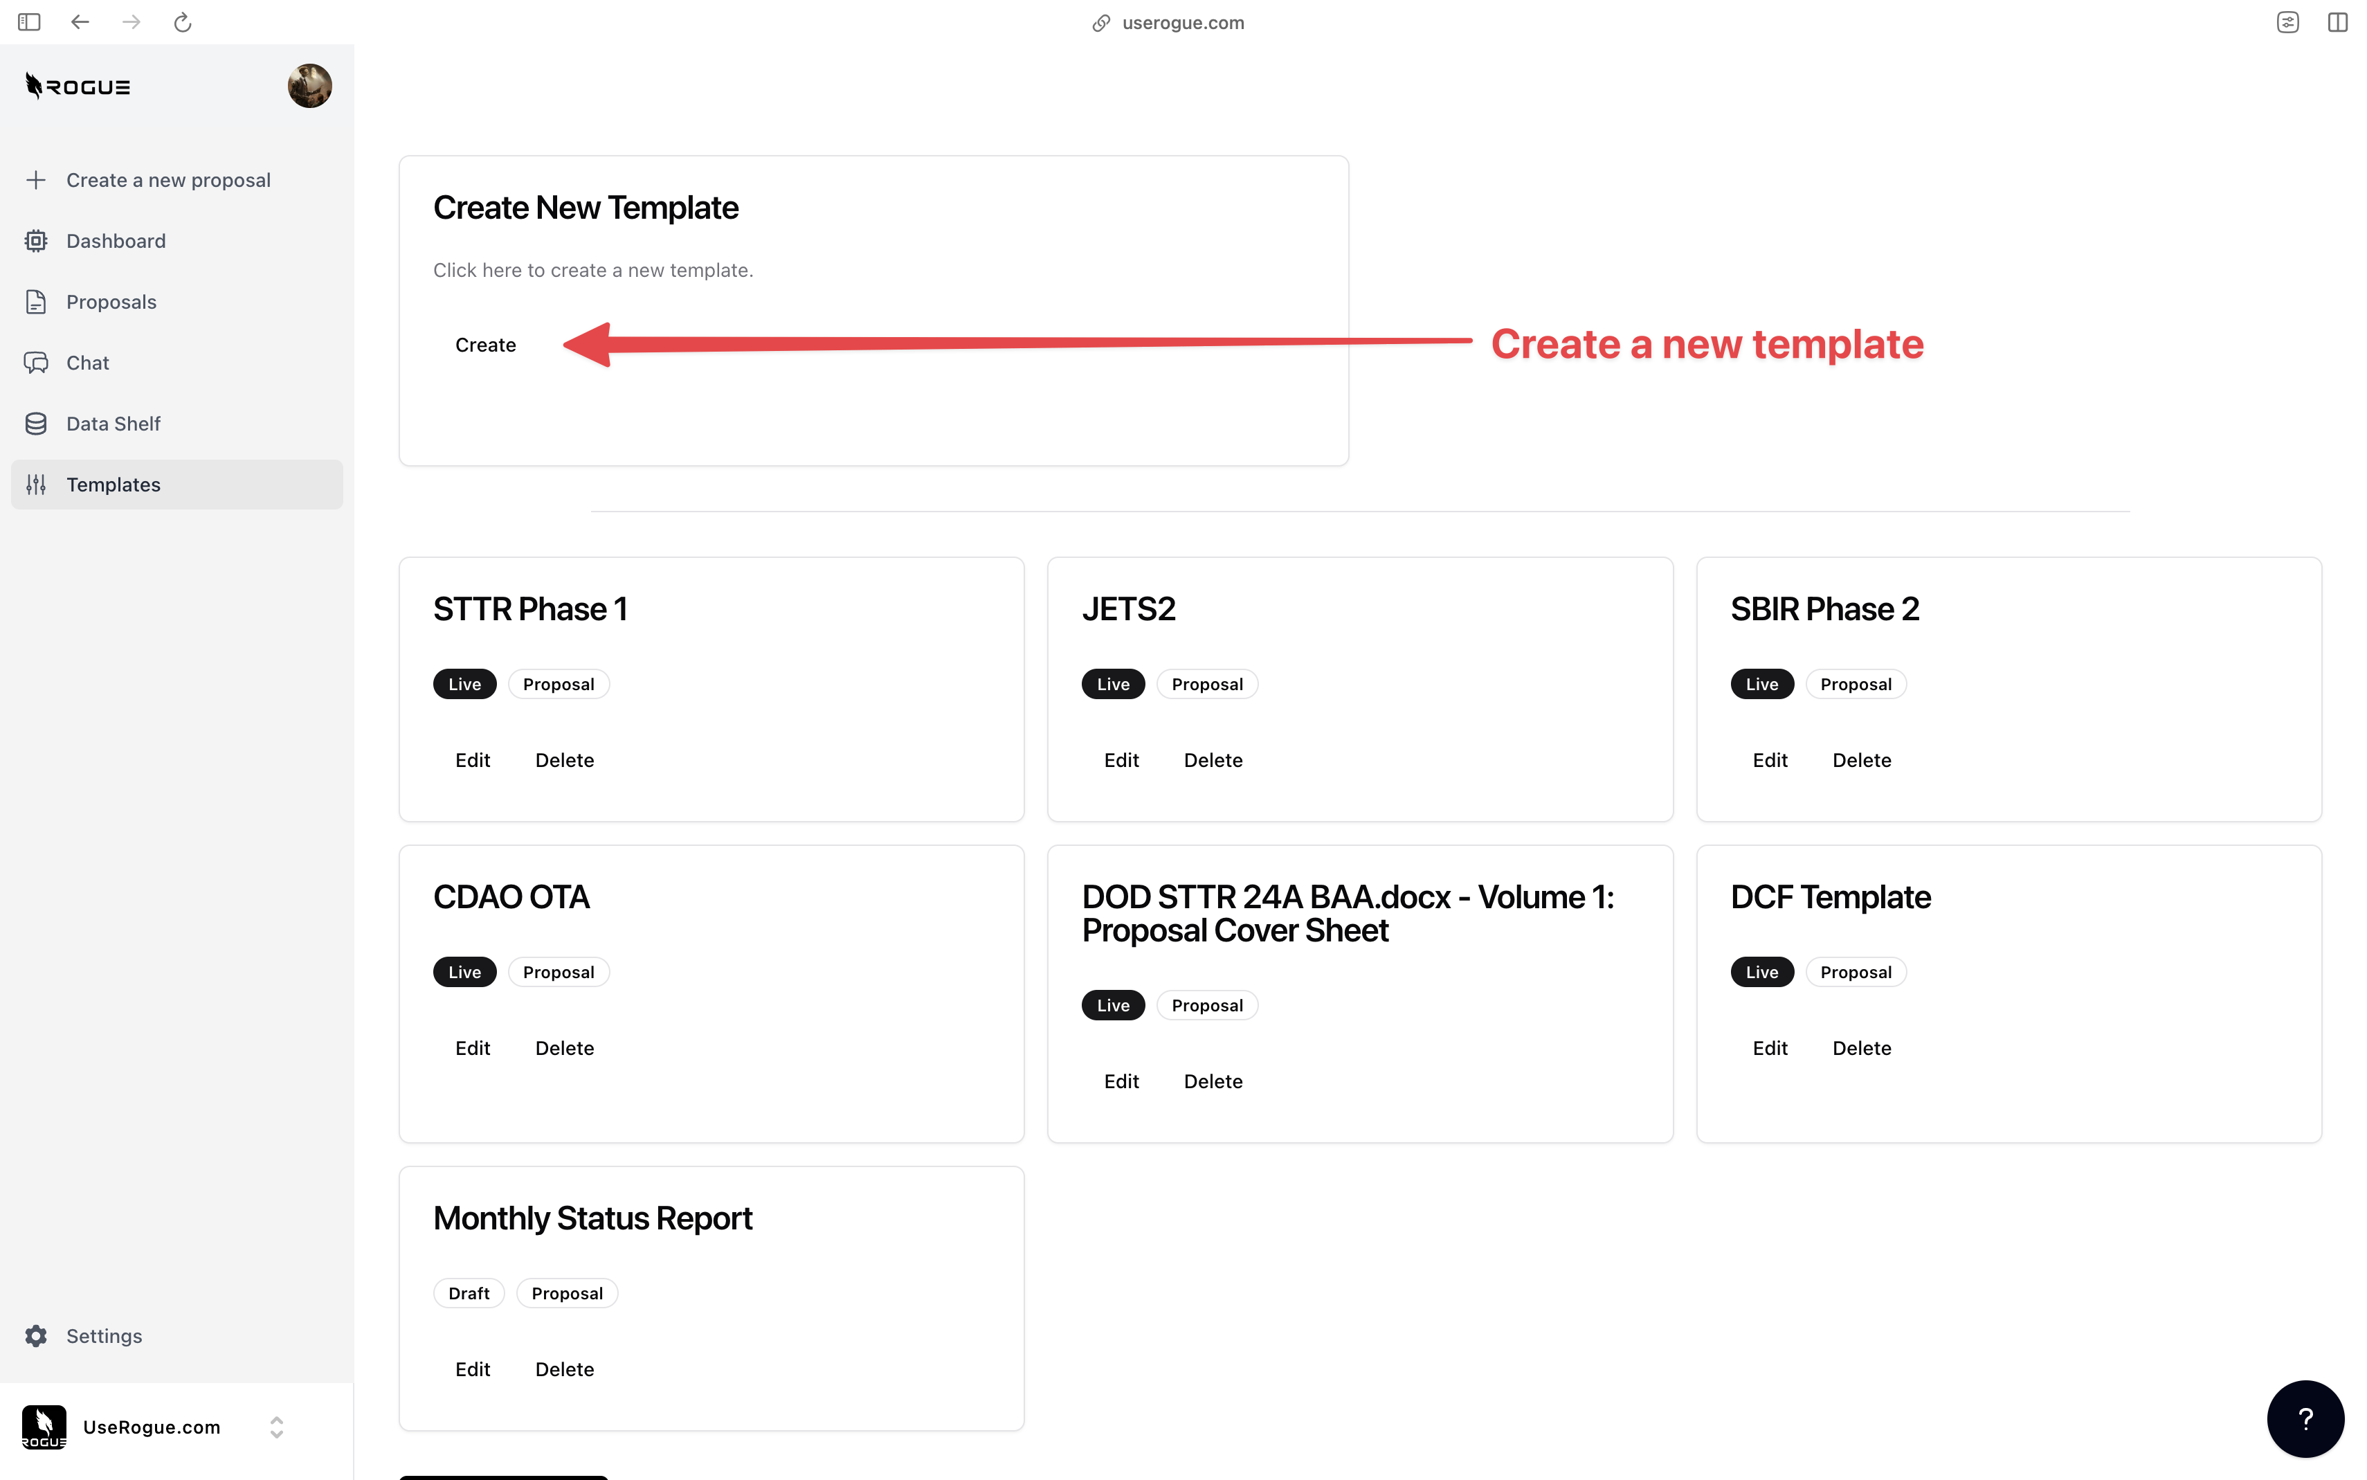Open the Proposals menu item
Viewport: 2367px width, 1480px height.
coord(111,303)
